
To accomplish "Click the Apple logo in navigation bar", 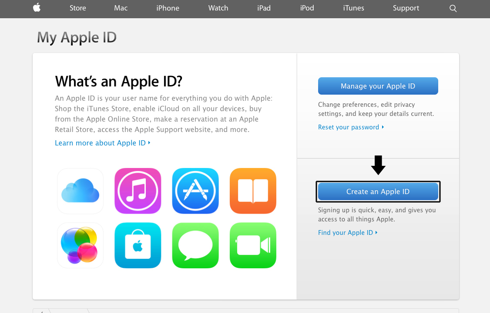I will point(37,7).
